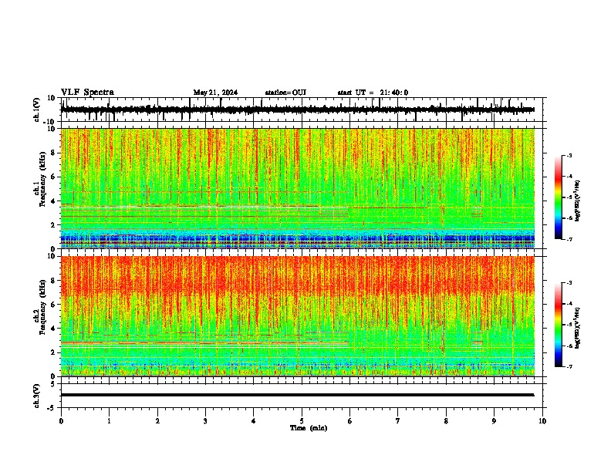The height and width of the screenshot is (472, 611).
Task: Click inside the ch.1 spectrogram panel
Action: (x=298, y=188)
